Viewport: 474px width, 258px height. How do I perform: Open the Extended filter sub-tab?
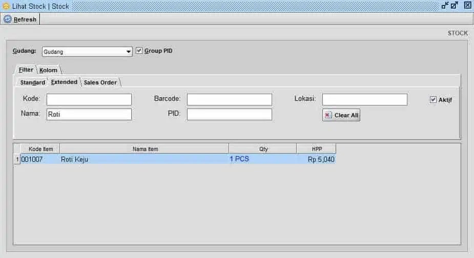click(64, 82)
